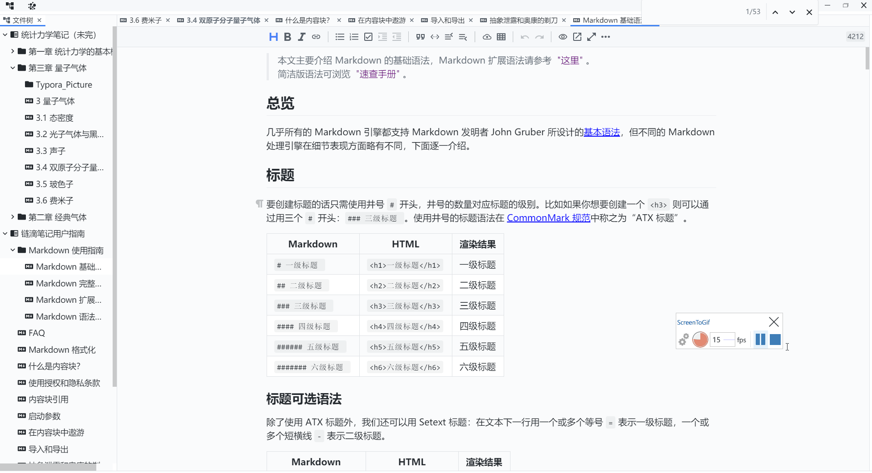Insert an ordered numbered list

point(354,37)
